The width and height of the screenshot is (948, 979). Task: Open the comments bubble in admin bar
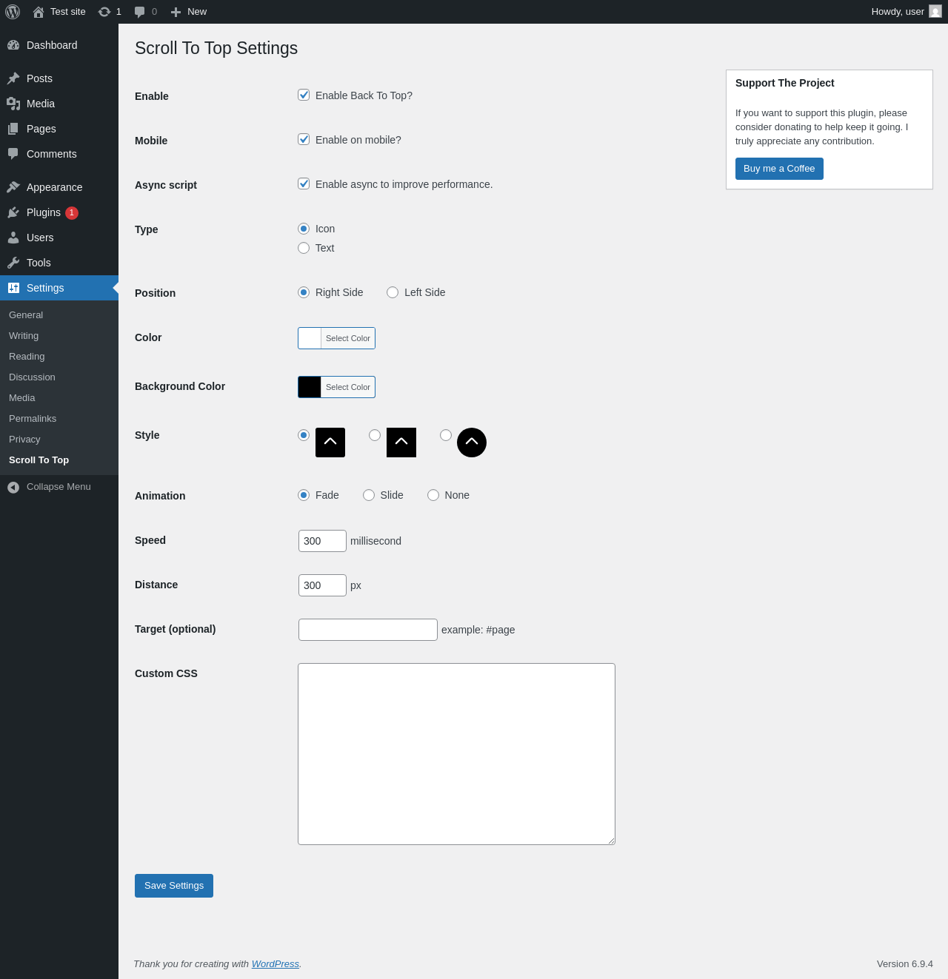[x=139, y=12]
